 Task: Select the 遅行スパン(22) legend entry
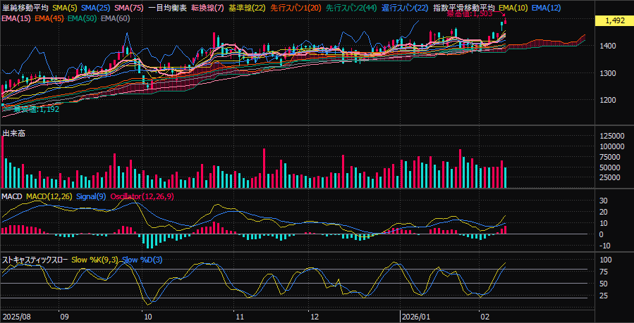tap(404, 8)
